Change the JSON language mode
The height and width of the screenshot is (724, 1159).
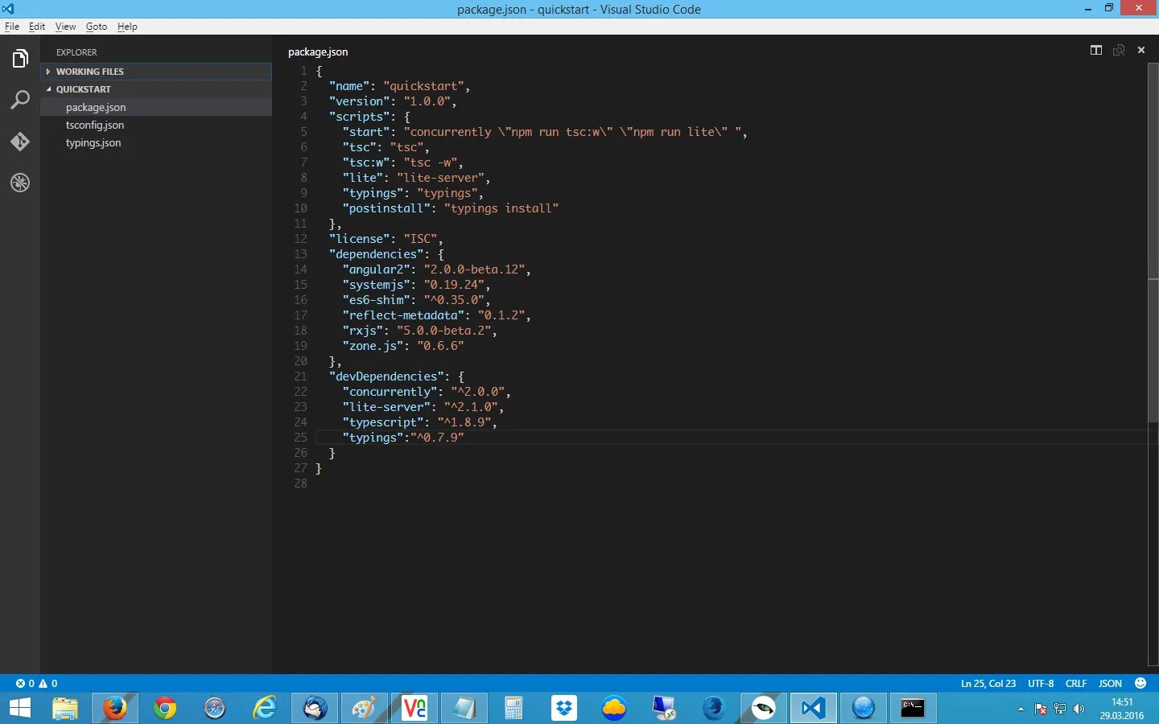pyautogui.click(x=1110, y=683)
